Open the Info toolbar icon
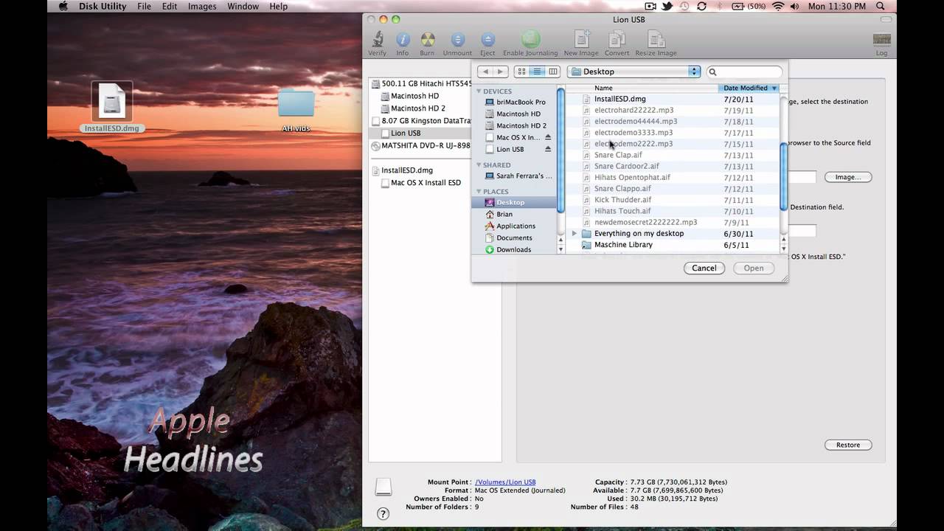 point(402,44)
